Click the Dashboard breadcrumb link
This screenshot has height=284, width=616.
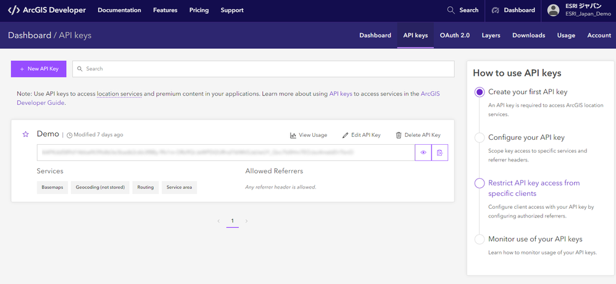(30, 35)
